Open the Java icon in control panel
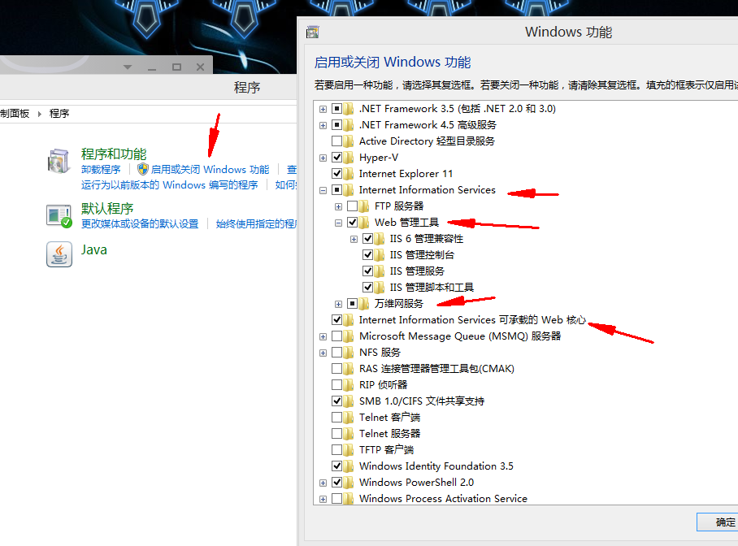This screenshot has height=546, width=738. click(x=59, y=254)
